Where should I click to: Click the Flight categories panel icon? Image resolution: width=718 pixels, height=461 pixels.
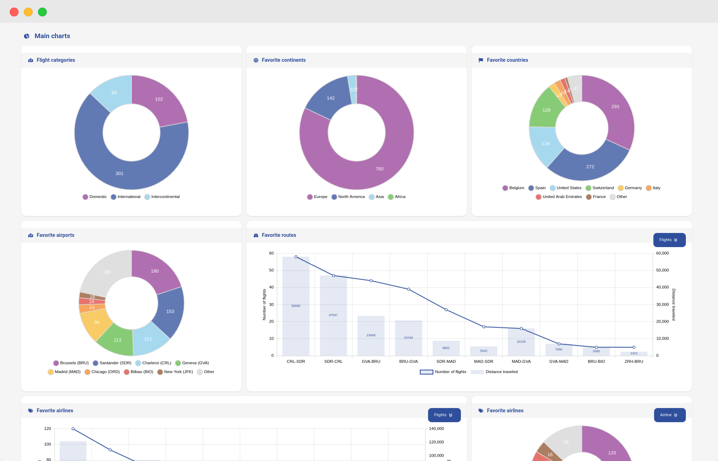(31, 60)
